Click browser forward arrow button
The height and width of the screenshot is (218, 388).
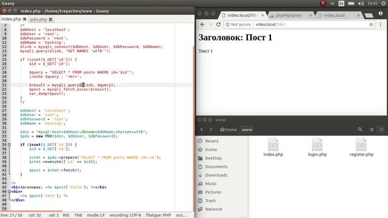(x=210, y=24)
